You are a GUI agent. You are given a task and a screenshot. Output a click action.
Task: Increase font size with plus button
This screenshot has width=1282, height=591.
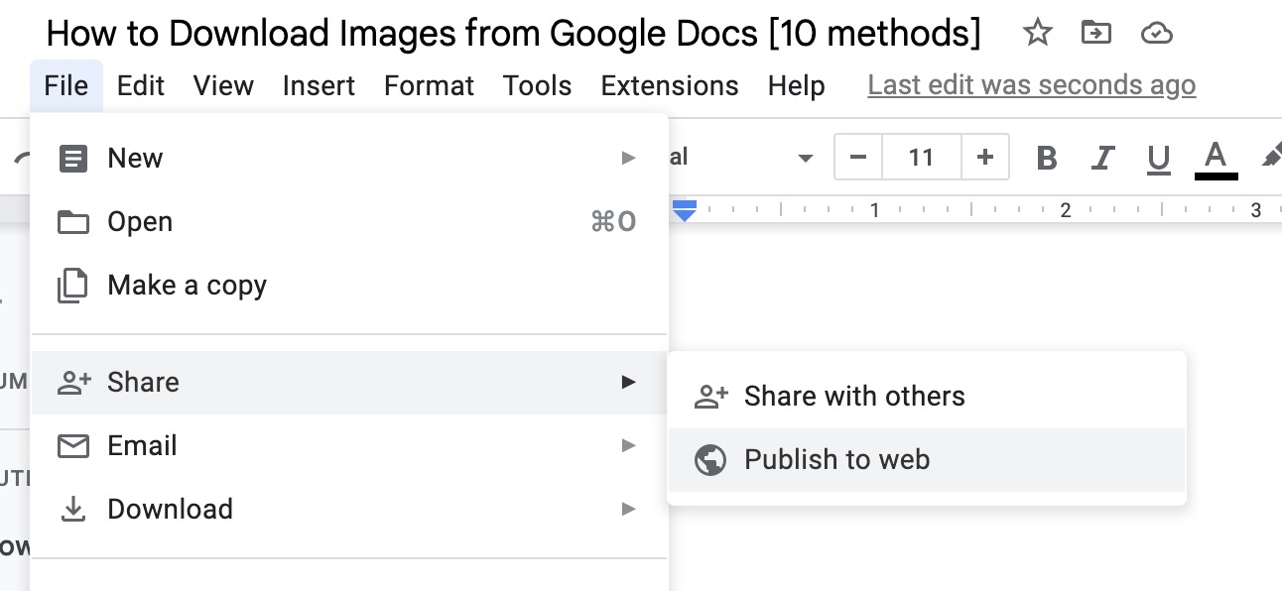984,158
